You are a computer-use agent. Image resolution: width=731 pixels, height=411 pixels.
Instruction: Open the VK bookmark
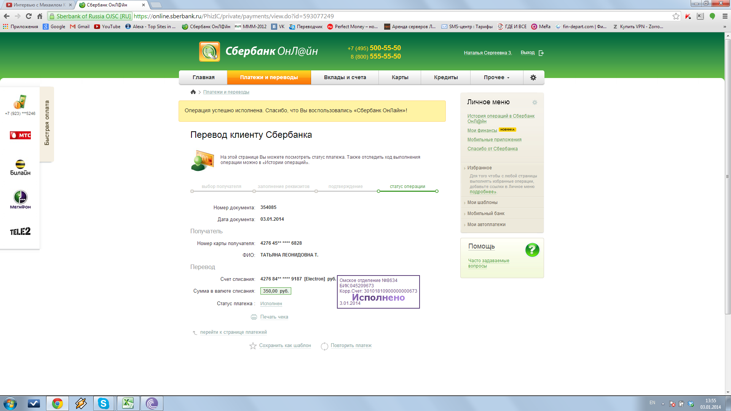pyautogui.click(x=278, y=27)
